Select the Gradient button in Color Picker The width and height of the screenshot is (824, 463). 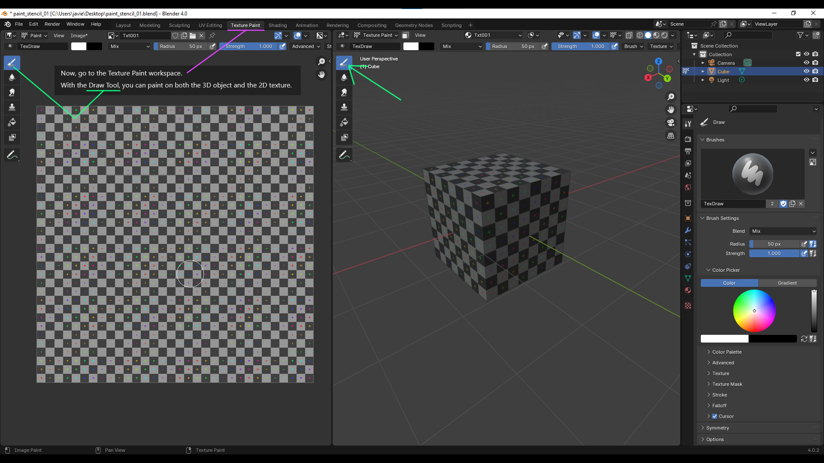click(x=788, y=283)
